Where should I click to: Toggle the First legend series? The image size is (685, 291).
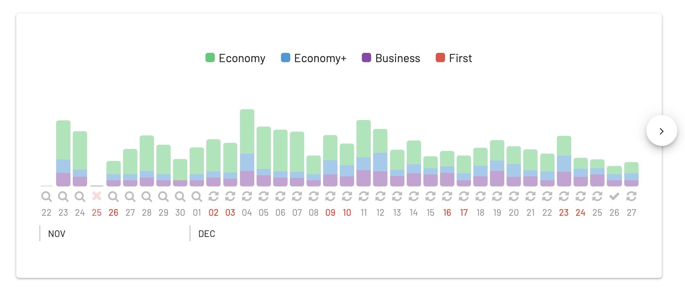point(454,58)
